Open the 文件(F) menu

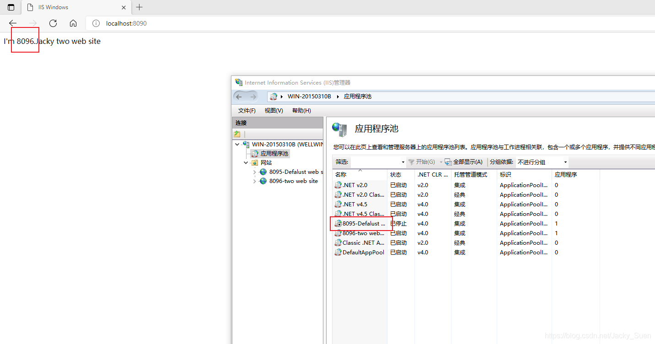pyautogui.click(x=247, y=111)
